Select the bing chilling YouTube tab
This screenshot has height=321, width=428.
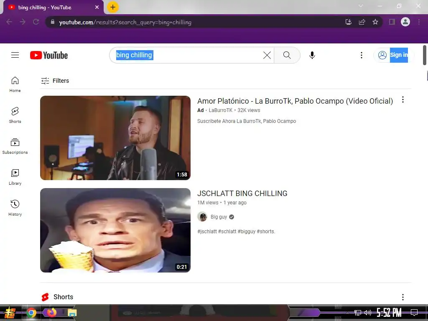point(52,8)
